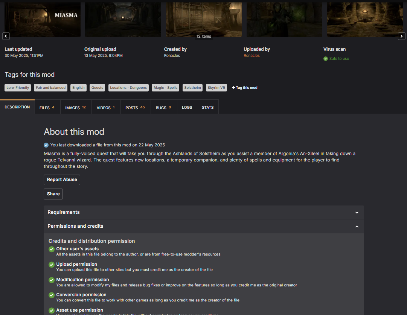Screen dimensions: 407x315
Task: Switch to the Posts tab
Action: coord(136,107)
